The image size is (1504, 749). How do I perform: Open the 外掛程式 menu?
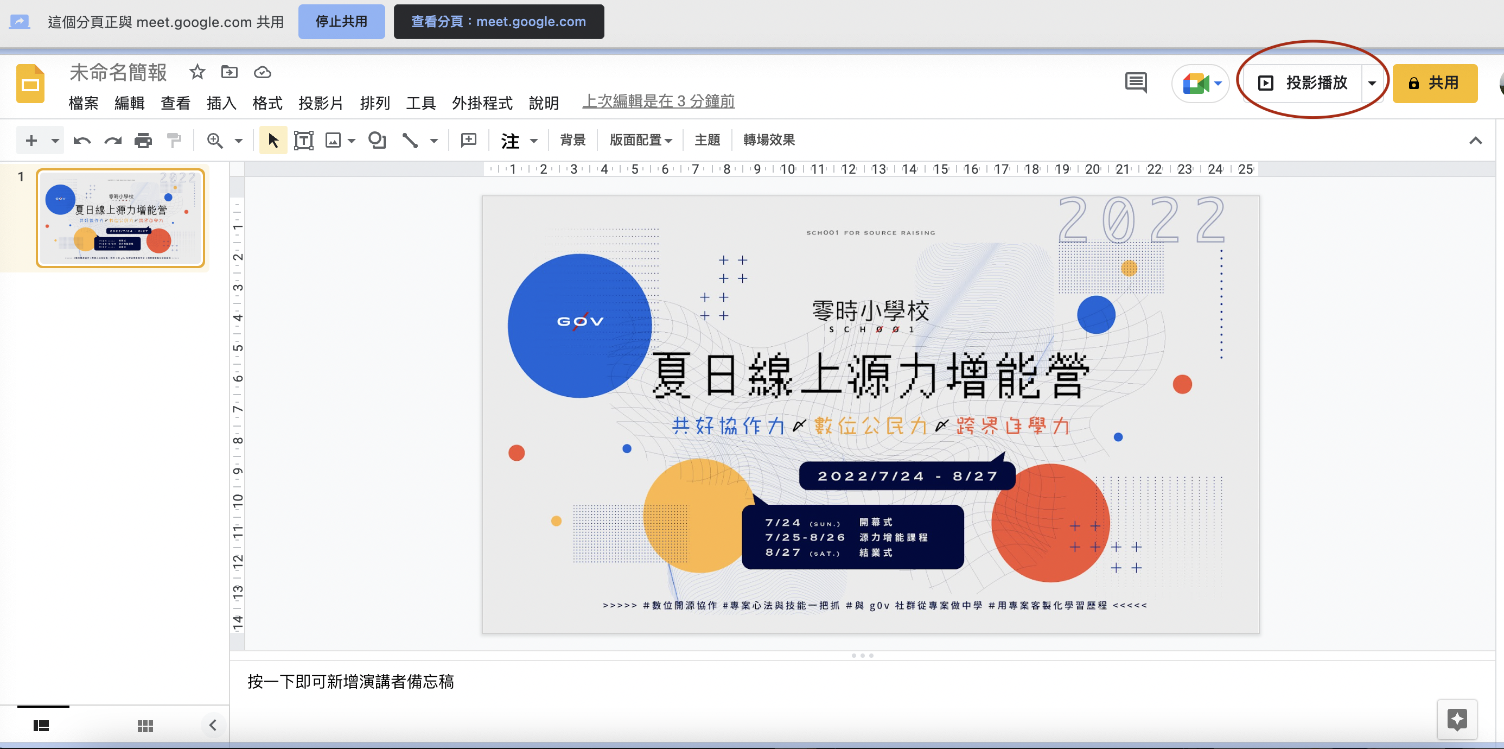coord(482,103)
